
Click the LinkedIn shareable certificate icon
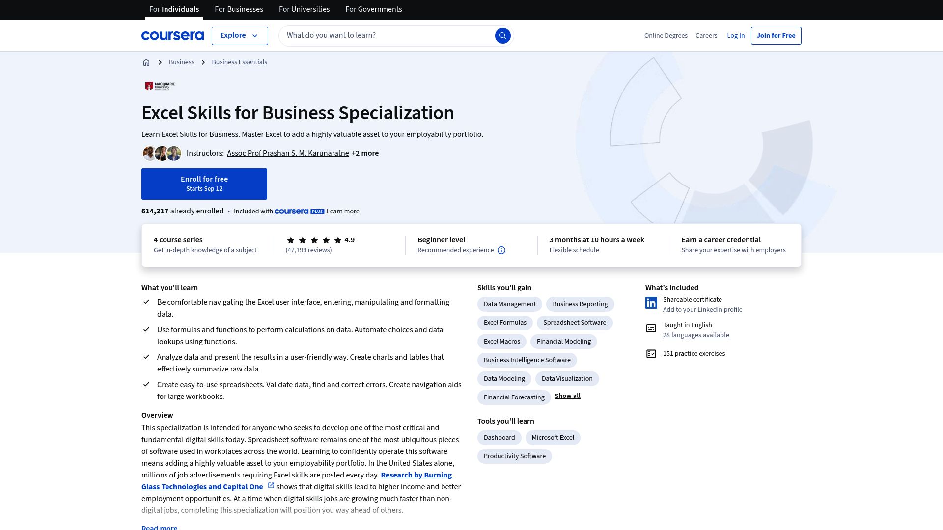651,303
